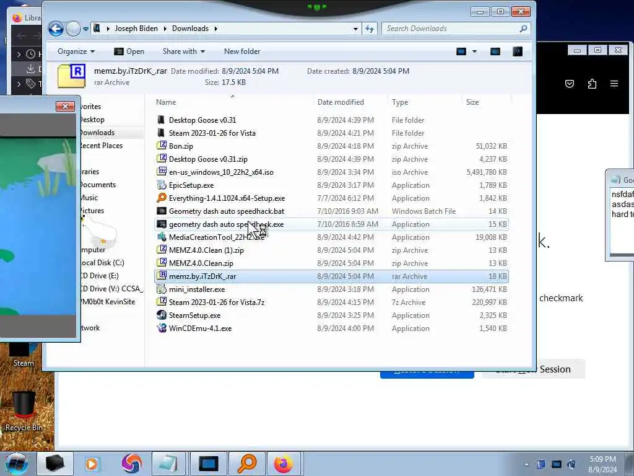Click Joseph Biden in the address breadcrumb
Image resolution: width=634 pixels, height=476 pixels.
(136, 29)
